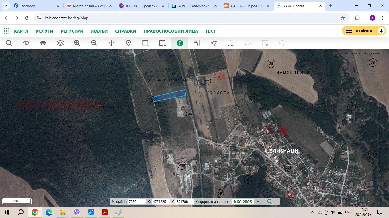Open the layers tool on the toolbar
389x218 pixels.
coord(60,43)
